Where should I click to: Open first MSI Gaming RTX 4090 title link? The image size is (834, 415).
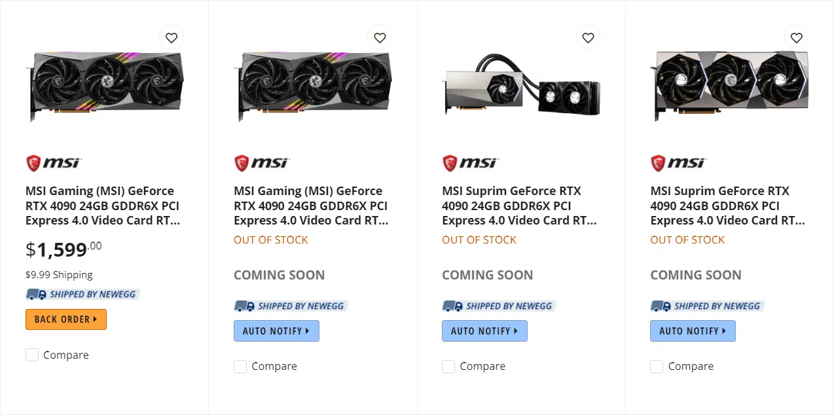coord(103,206)
